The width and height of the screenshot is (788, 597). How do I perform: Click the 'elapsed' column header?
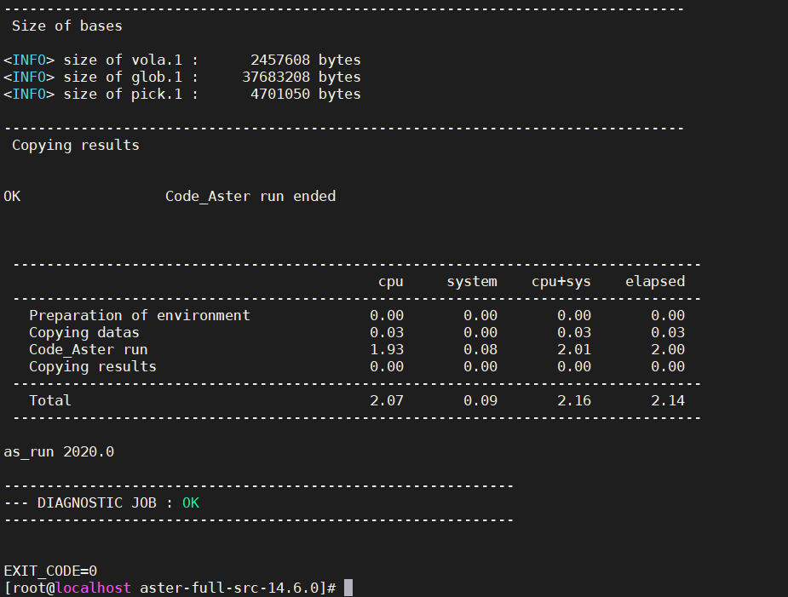[x=655, y=281]
